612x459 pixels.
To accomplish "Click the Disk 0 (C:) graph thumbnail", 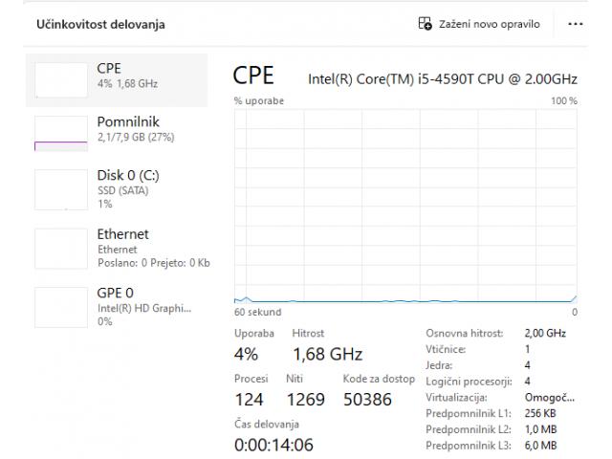I will pyautogui.click(x=60, y=189).
